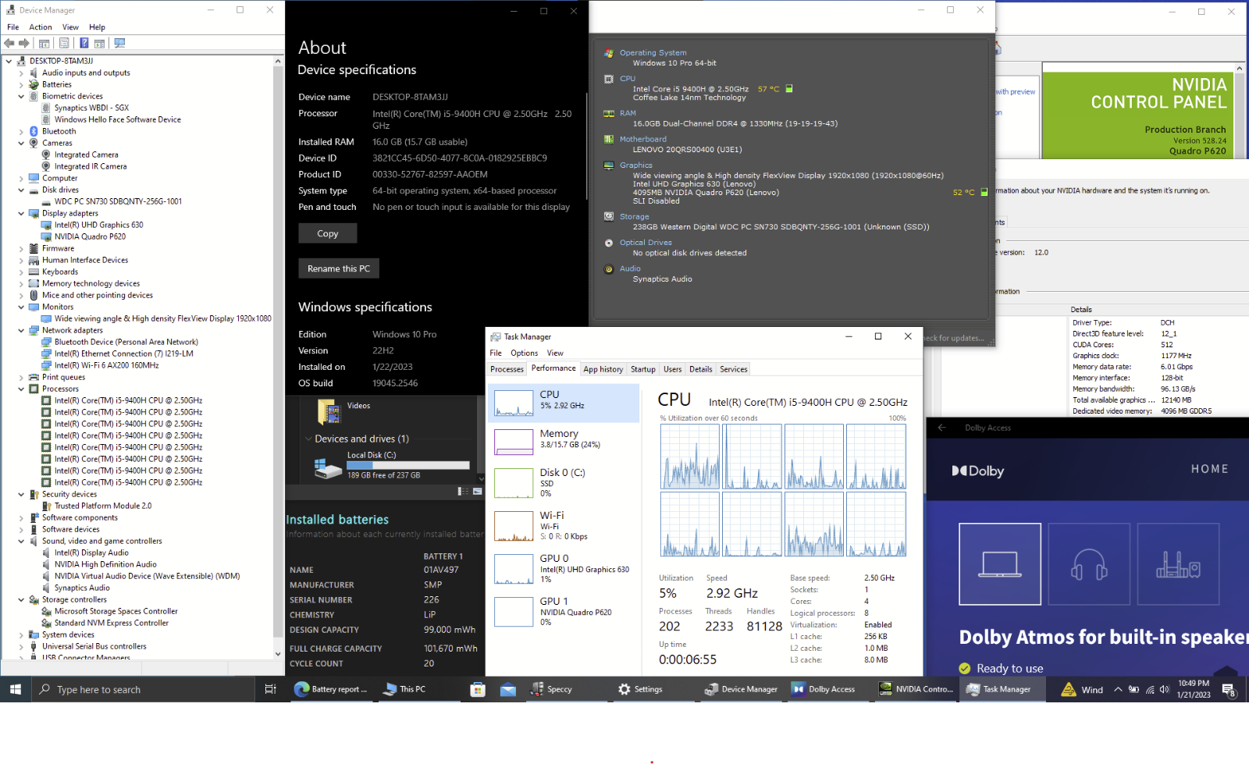Select GPU 1 NVIDIA Quadro P620 in sidebar
Screen dimensions: 1249x764
(564, 611)
